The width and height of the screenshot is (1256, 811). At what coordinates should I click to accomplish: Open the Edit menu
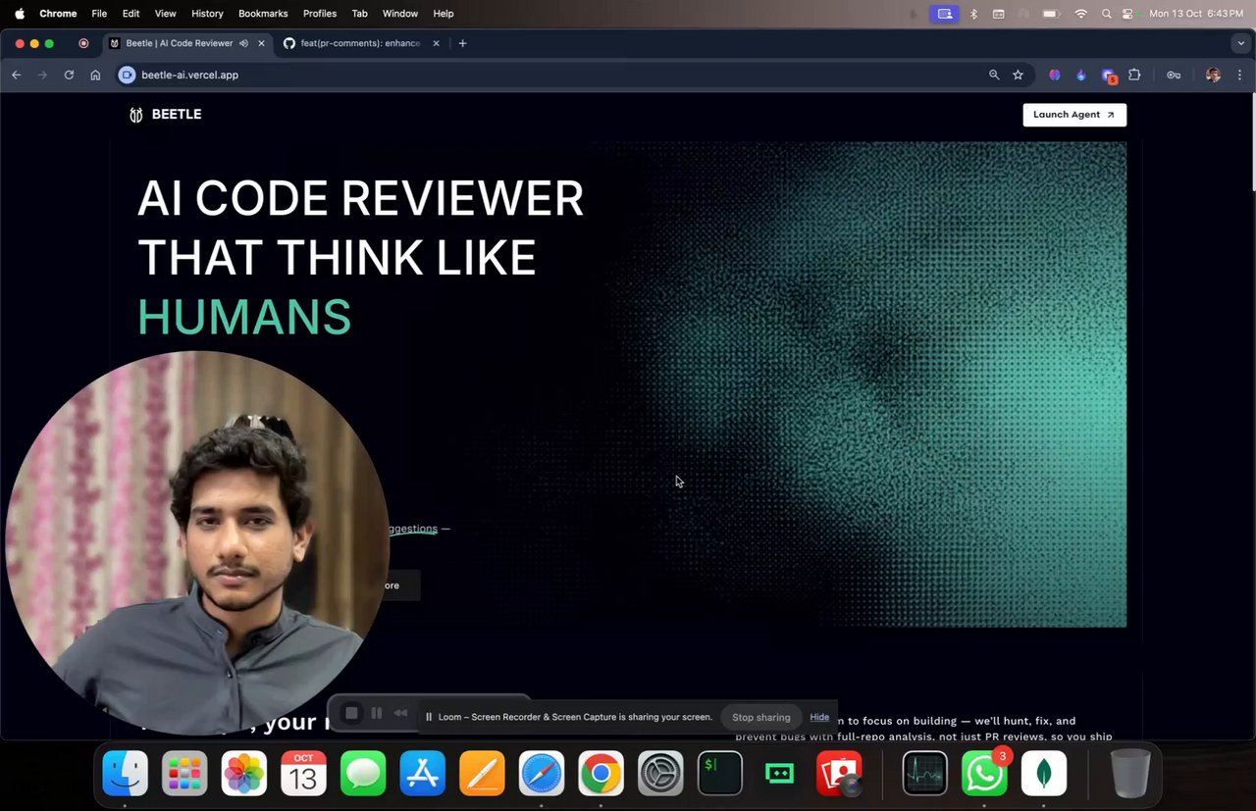tap(131, 14)
